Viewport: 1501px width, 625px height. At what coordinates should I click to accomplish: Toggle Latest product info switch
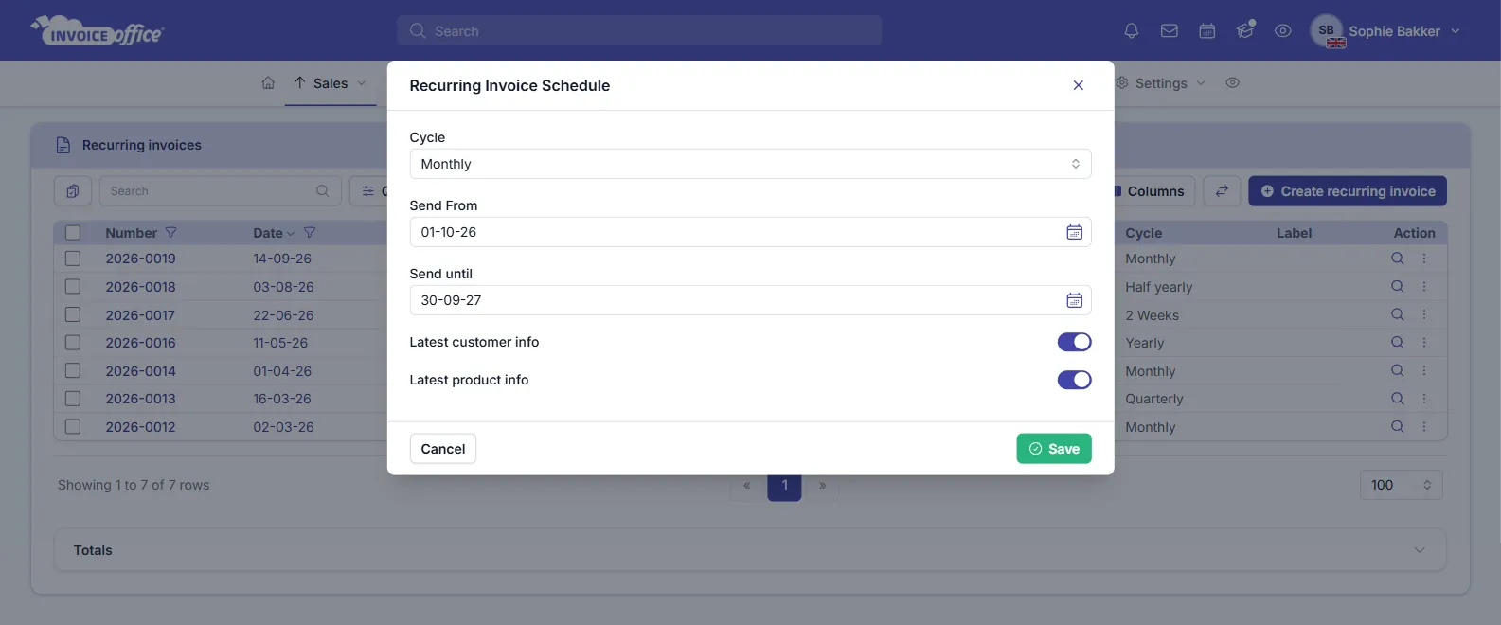[1074, 380]
